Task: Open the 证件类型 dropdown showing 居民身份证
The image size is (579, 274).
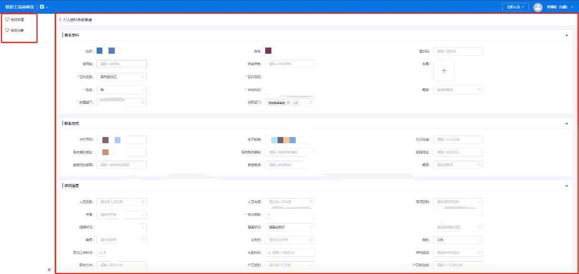Action: tap(121, 77)
